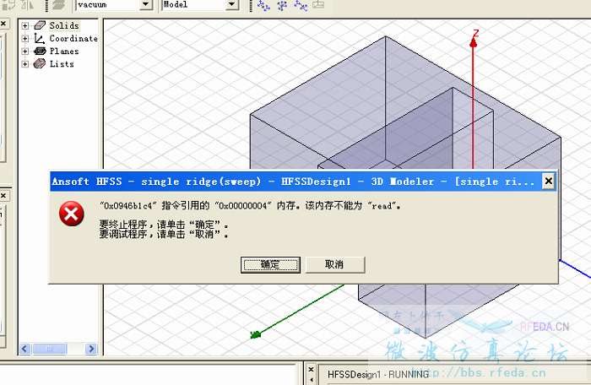The width and height of the screenshot is (591, 385).
Task: Click the memory read error message text
Action: click(x=250, y=206)
